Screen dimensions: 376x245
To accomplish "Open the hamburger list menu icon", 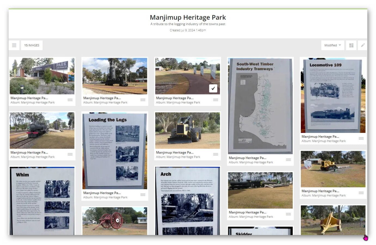I will tap(14, 45).
